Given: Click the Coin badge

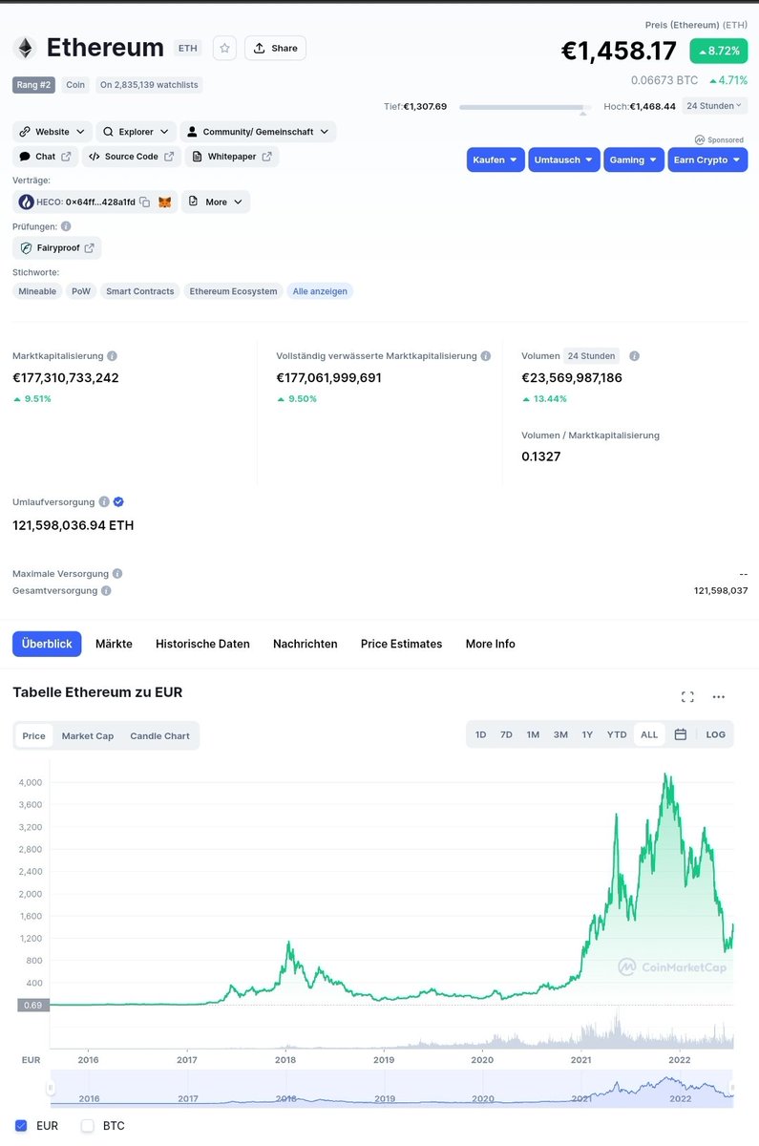Looking at the screenshot, I should coord(75,85).
